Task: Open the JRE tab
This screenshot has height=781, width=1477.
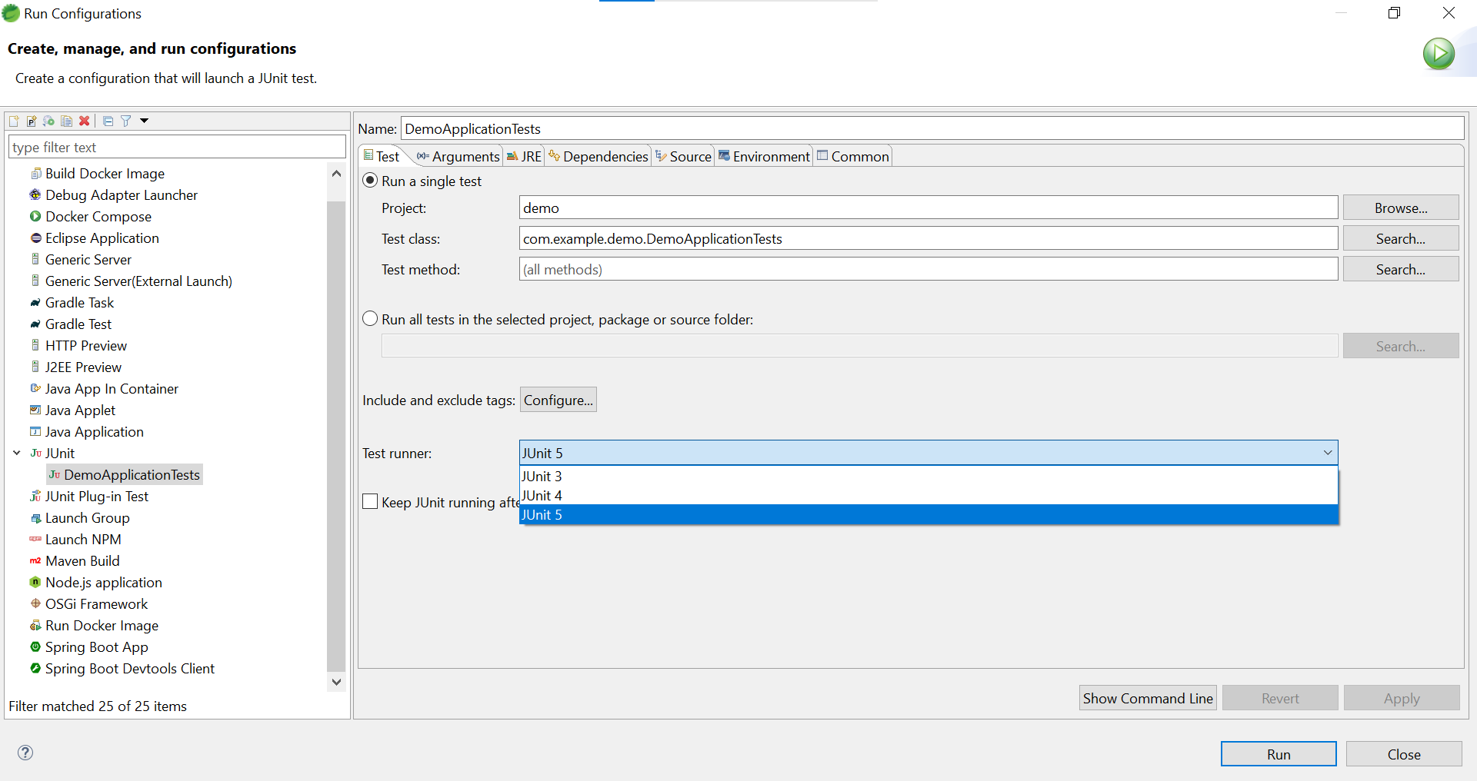Action: coord(524,156)
